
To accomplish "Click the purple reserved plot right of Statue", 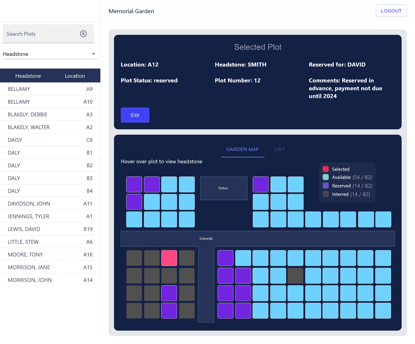I will click(261, 184).
